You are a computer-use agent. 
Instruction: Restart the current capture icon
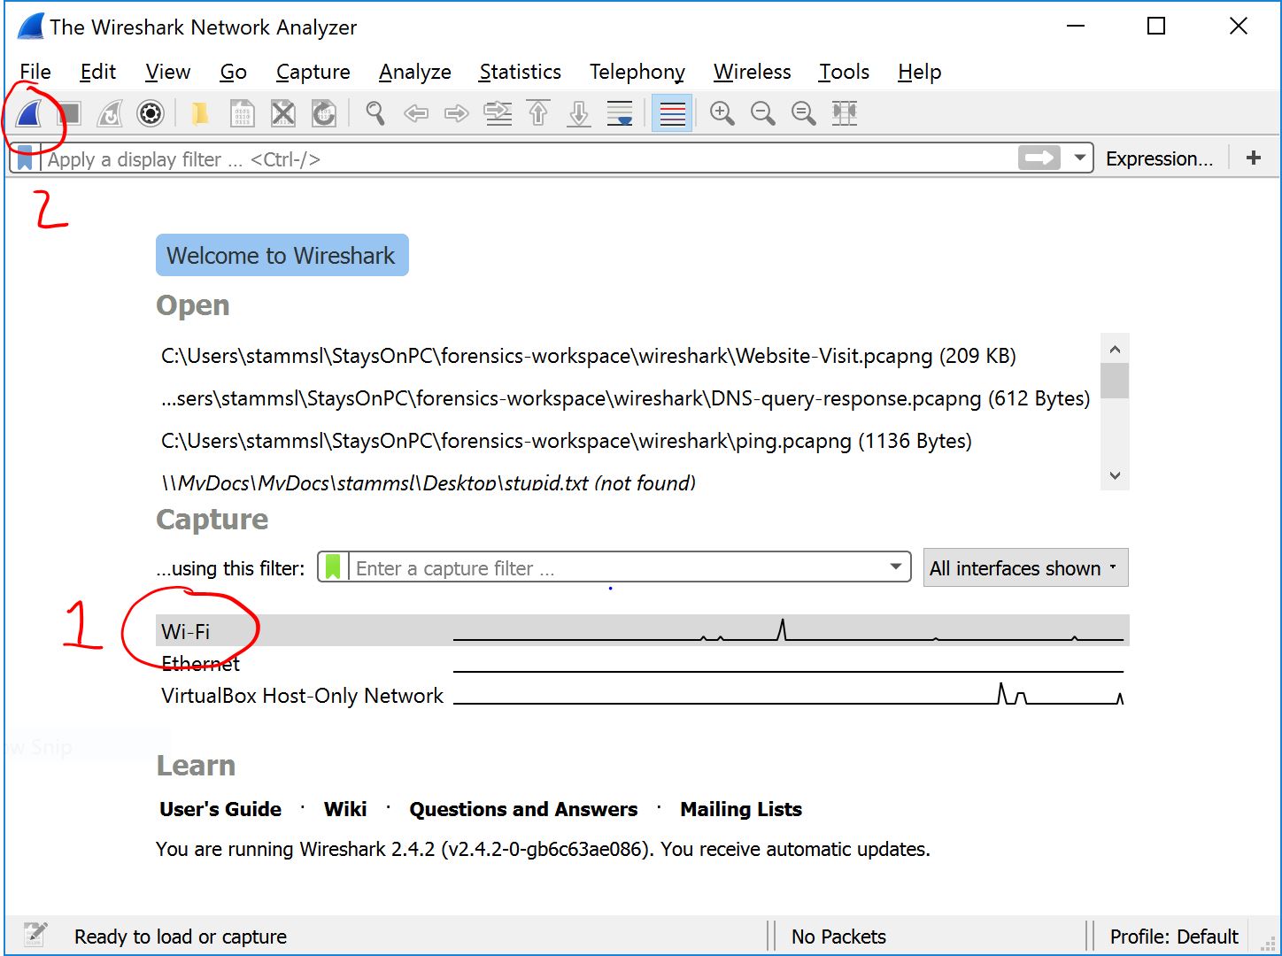pyautogui.click(x=110, y=113)
